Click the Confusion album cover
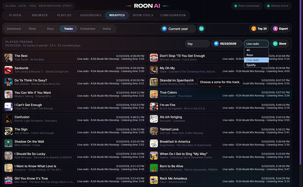This screenshot has width=303, height=187. [x=8, y=119]
